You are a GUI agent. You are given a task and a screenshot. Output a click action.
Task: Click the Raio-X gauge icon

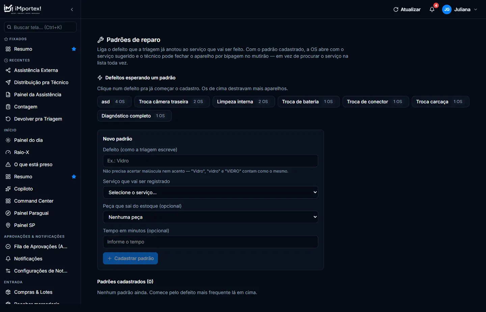pyautogui.click(x=8, y=152)
